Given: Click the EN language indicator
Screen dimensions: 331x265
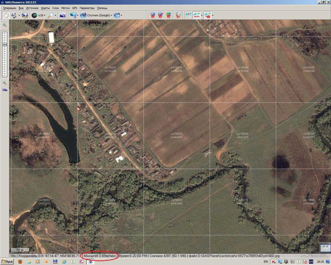Looking at the screenshot, I should point(266,262).
